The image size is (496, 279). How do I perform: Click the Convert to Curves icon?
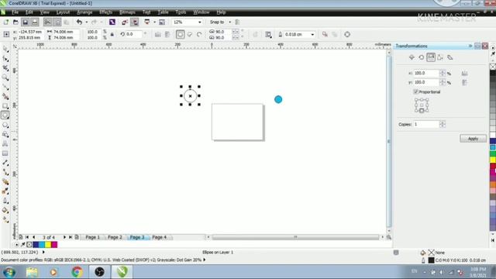click(x=347, y=34)
